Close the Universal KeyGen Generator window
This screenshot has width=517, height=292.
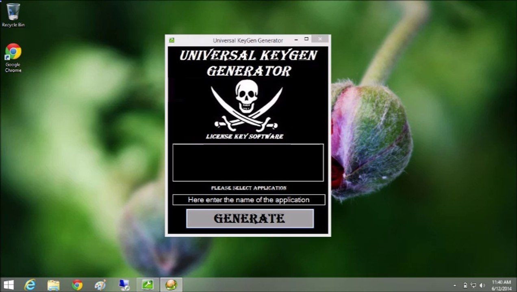point(320,39)
